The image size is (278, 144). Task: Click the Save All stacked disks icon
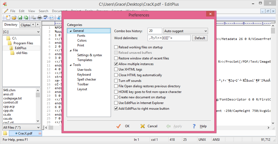point(26,18)
